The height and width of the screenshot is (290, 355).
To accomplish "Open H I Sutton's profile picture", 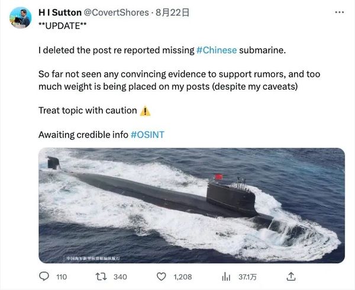I will 21,17.
